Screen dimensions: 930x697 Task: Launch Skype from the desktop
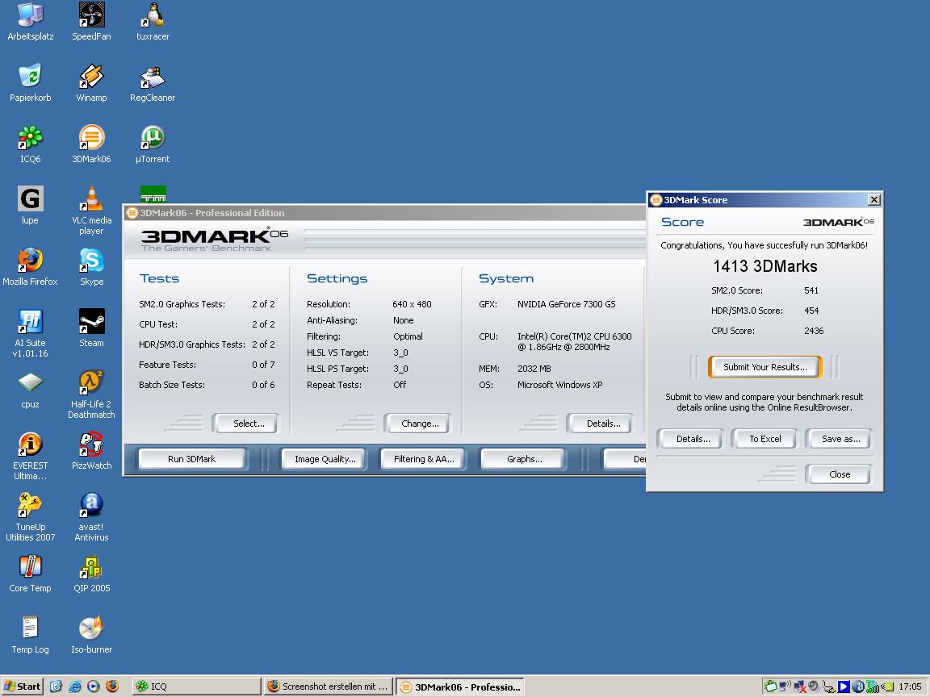91,267
